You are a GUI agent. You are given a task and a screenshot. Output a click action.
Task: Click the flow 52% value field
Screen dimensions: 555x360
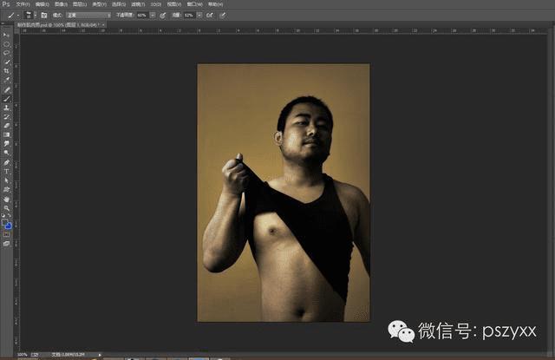(x=189, y=16)
